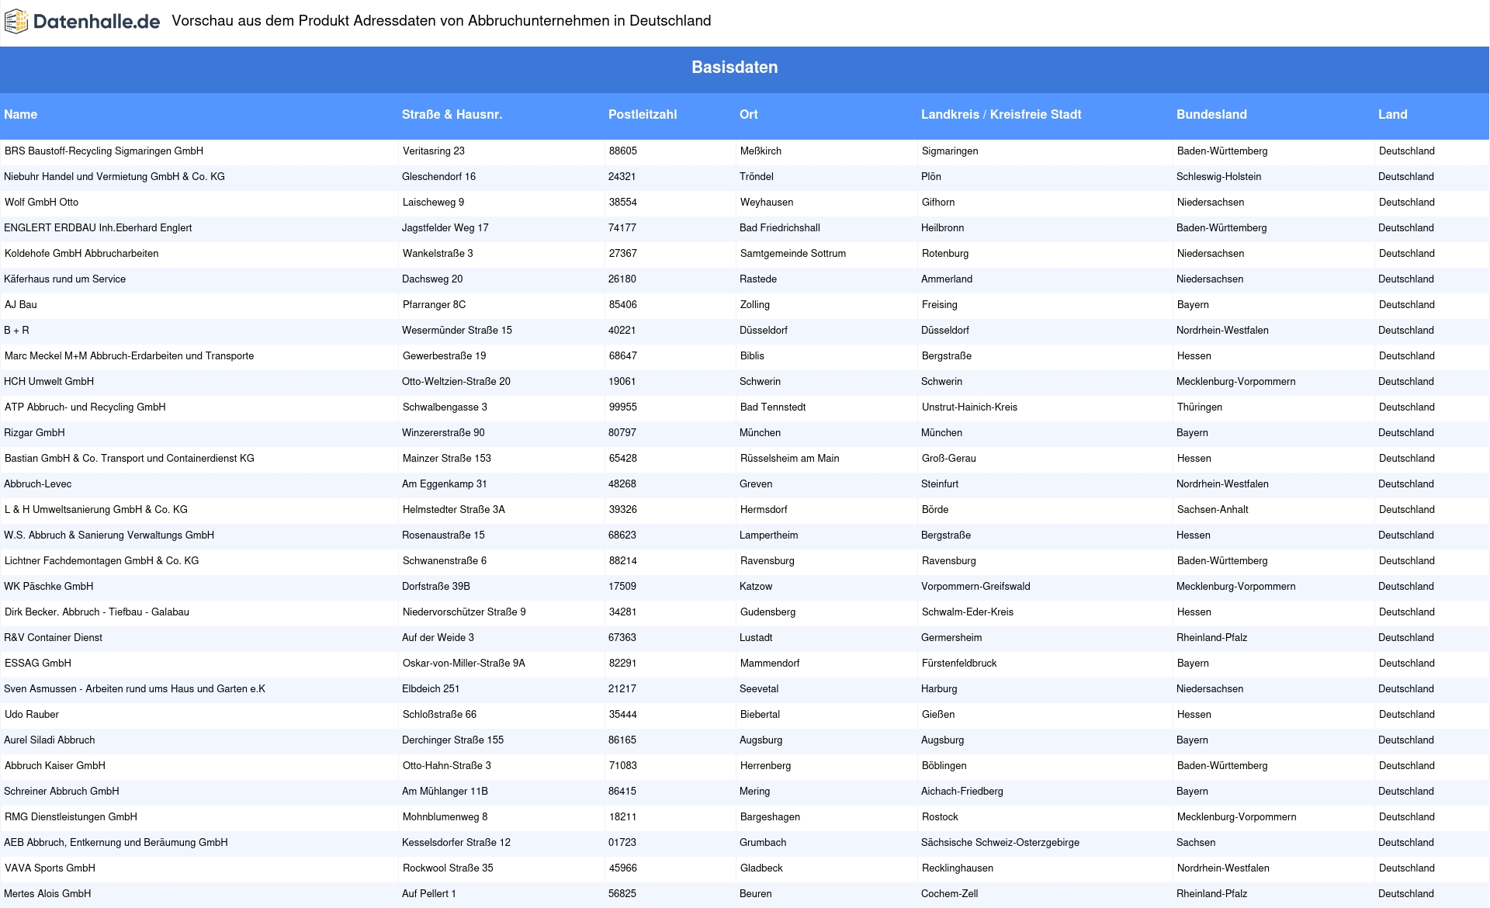Select the Wolf GmbH Otto row name
Screen dimensions: 1490x908
coord(42,203)
